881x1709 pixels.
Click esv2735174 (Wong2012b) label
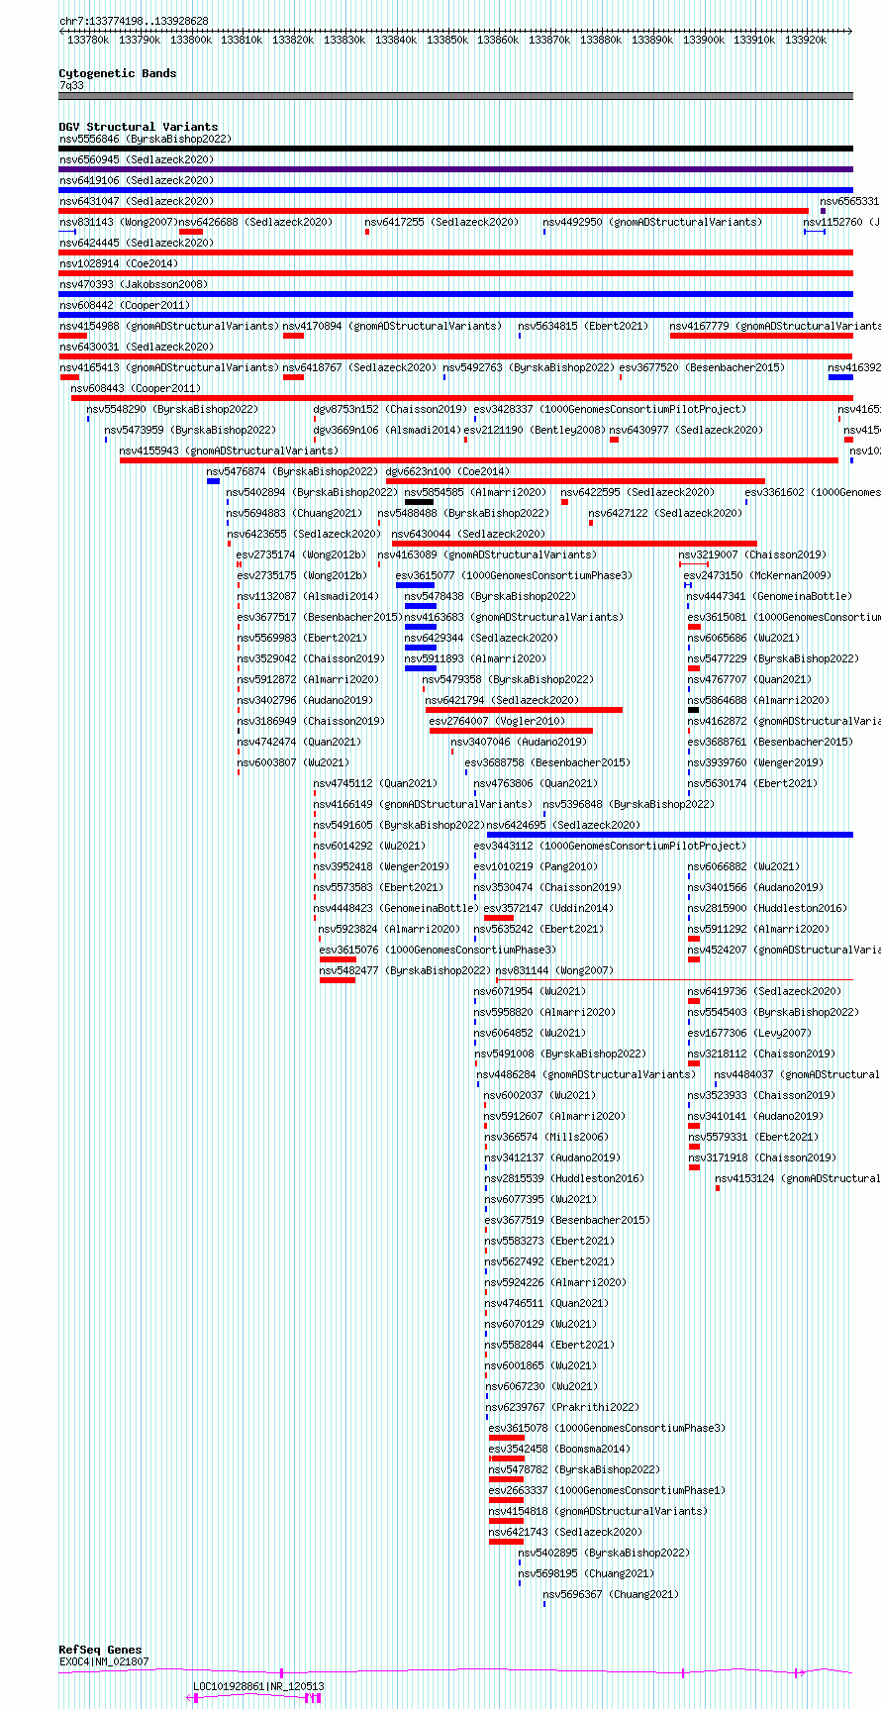tap(301, 554)
